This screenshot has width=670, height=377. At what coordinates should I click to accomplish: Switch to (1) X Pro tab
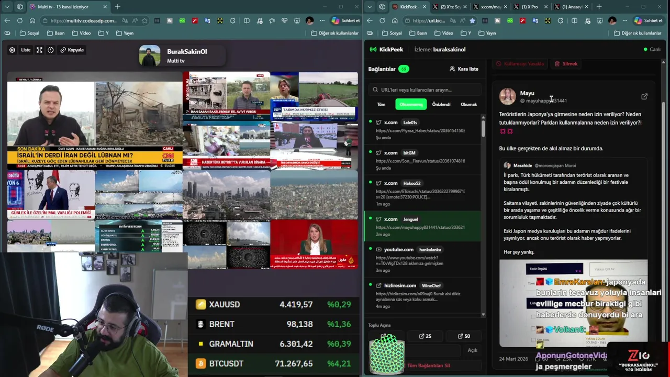pos(531,7)
